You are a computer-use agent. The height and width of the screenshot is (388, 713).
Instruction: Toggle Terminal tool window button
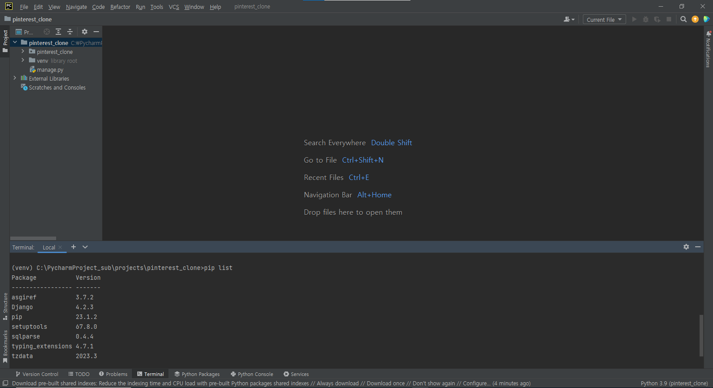(x=151, y=374)
